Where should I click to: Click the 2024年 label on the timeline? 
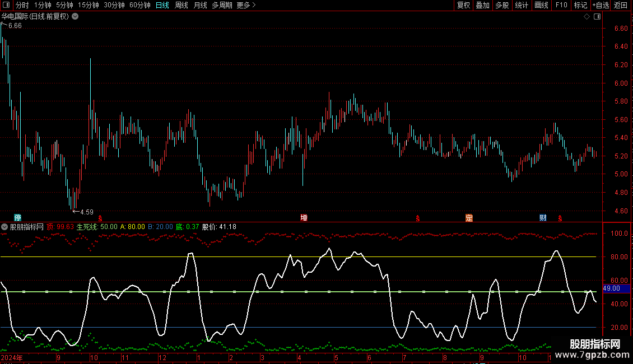point(12,357)
